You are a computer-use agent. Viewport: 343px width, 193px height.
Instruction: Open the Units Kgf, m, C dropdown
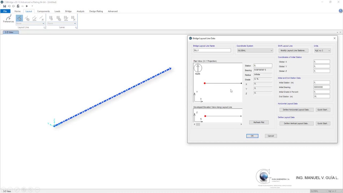pyautogui.click(x=322, y=50)
